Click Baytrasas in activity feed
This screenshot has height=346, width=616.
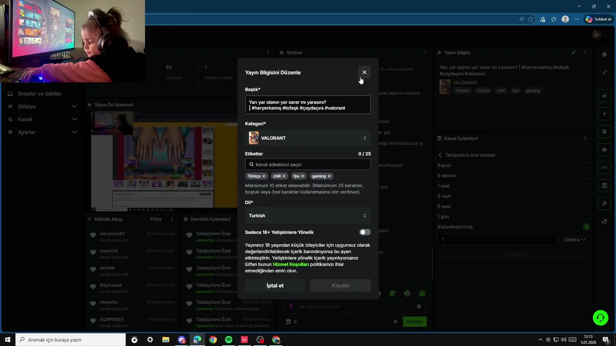(x=111, y=285)
